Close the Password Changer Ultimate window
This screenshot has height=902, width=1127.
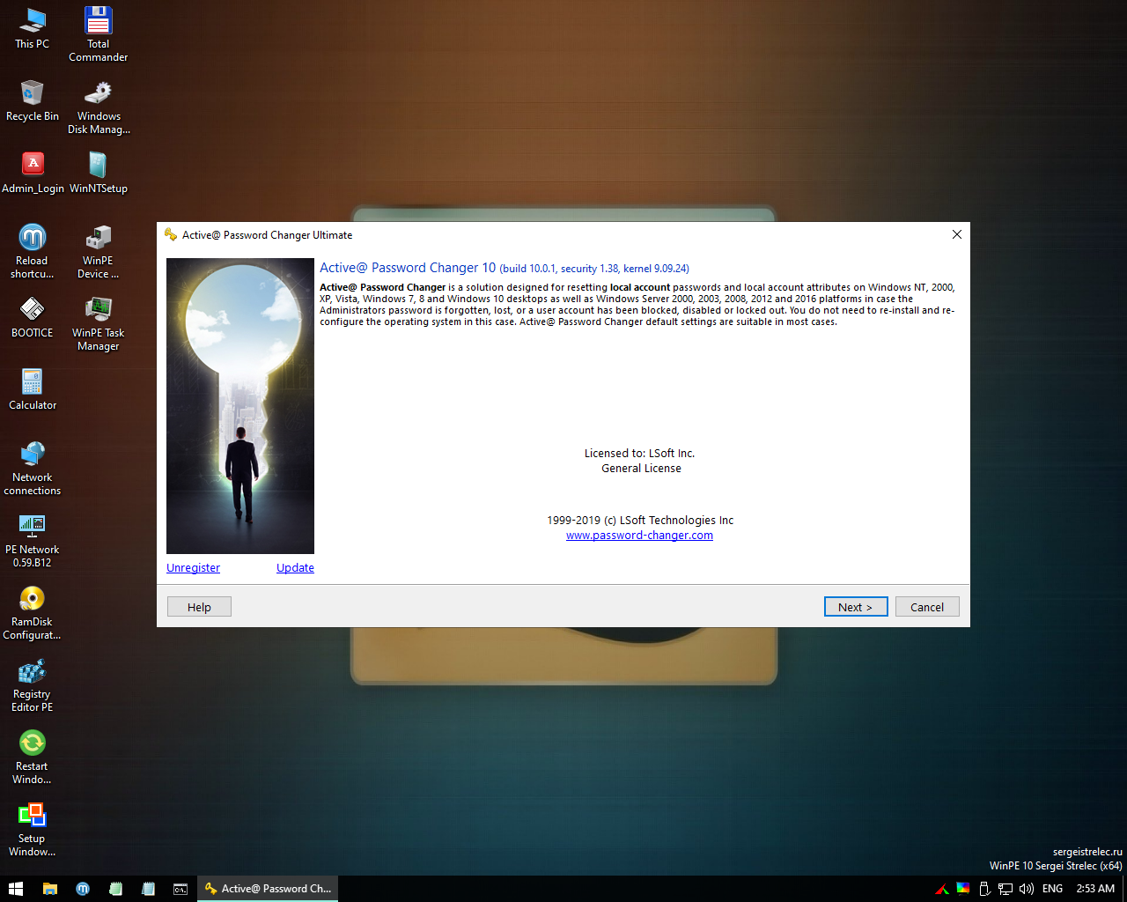(957, 234)
